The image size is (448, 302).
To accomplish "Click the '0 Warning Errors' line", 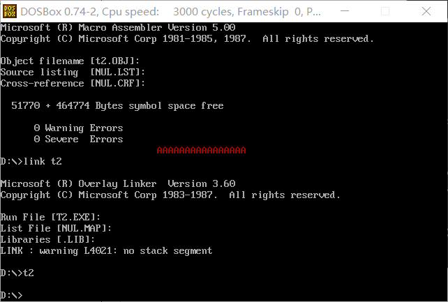I will [x=78, y=128].
